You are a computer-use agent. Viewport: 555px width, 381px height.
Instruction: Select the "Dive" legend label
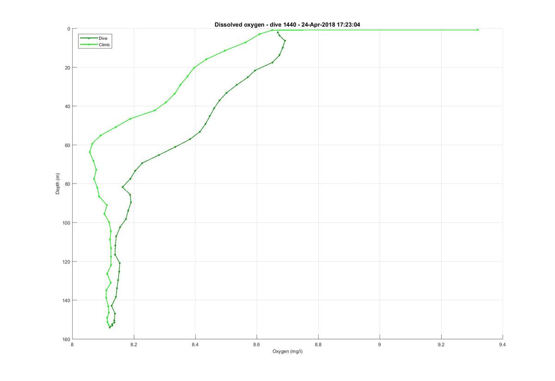pyautogui.click(x=103, y=38)
